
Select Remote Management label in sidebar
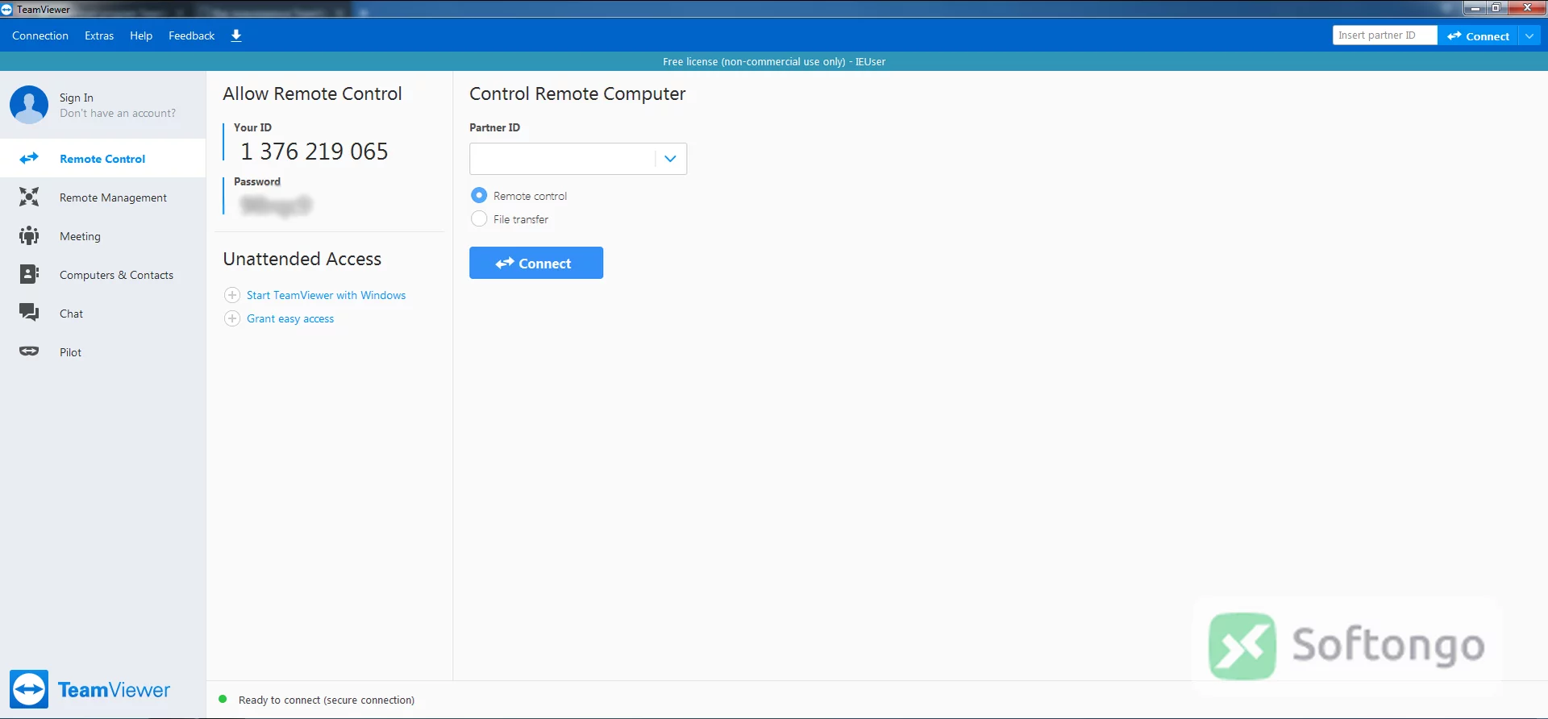click(113, 197)
